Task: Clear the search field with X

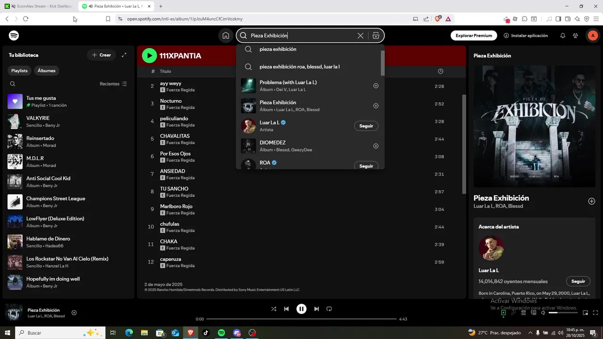Action: point(360,36)
